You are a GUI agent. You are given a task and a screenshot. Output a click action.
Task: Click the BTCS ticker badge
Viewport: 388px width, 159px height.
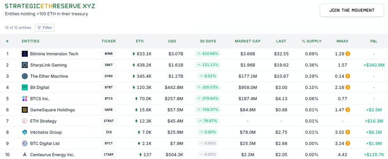tap(109, 99)
